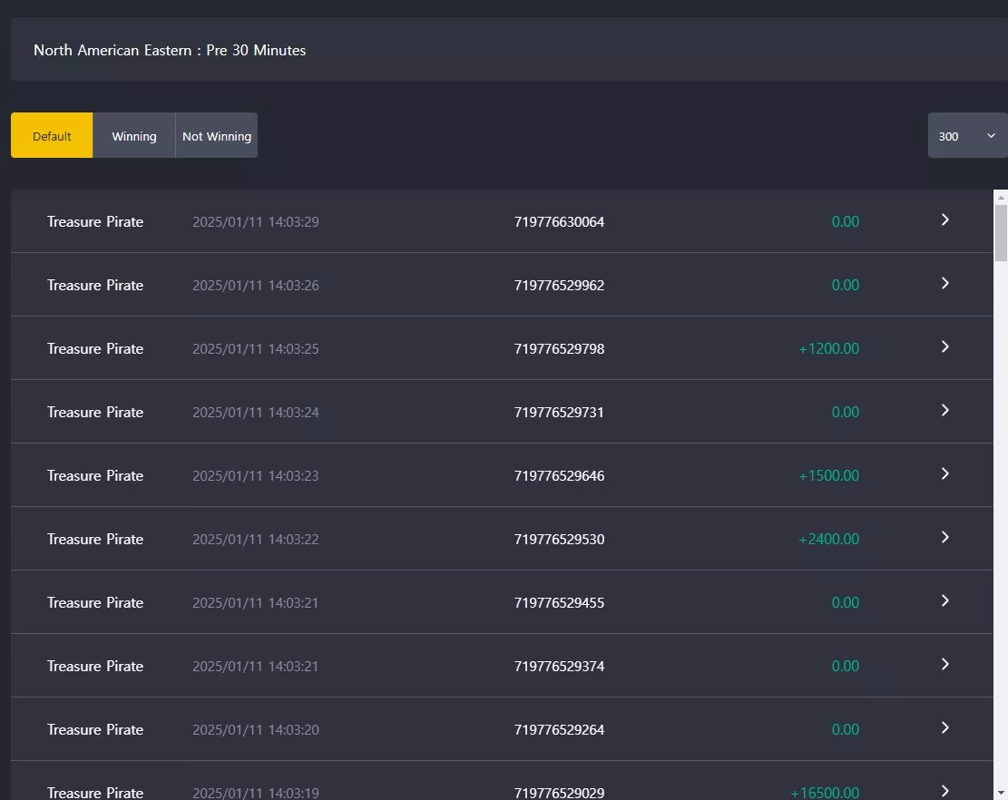This screenshot has height=800, width=1008.
Task: Open chevron for record 719776529731
Action: [945, 410]
